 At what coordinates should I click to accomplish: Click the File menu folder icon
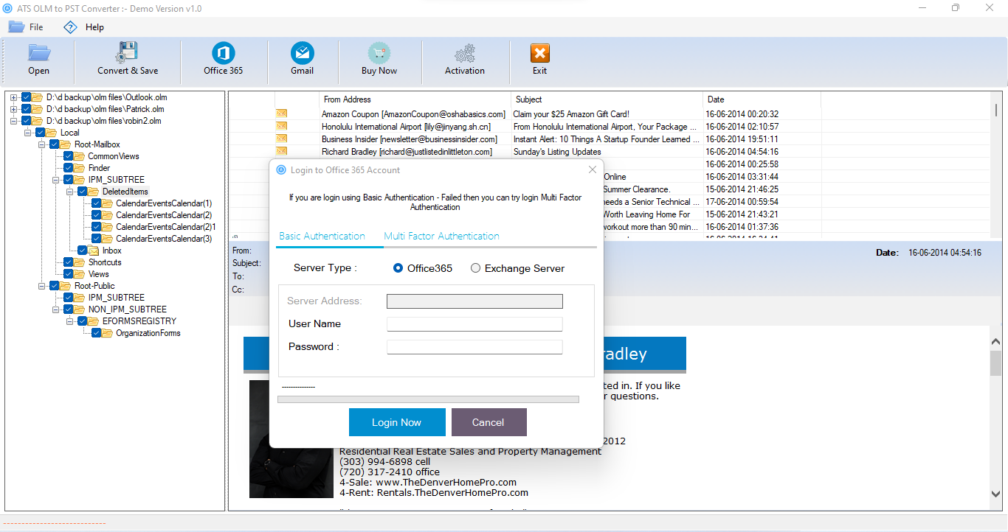(x=16, y=27)
